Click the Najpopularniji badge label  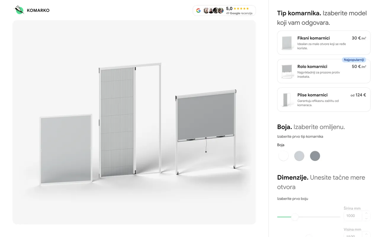pyautogui.click(x=354, y=60)
